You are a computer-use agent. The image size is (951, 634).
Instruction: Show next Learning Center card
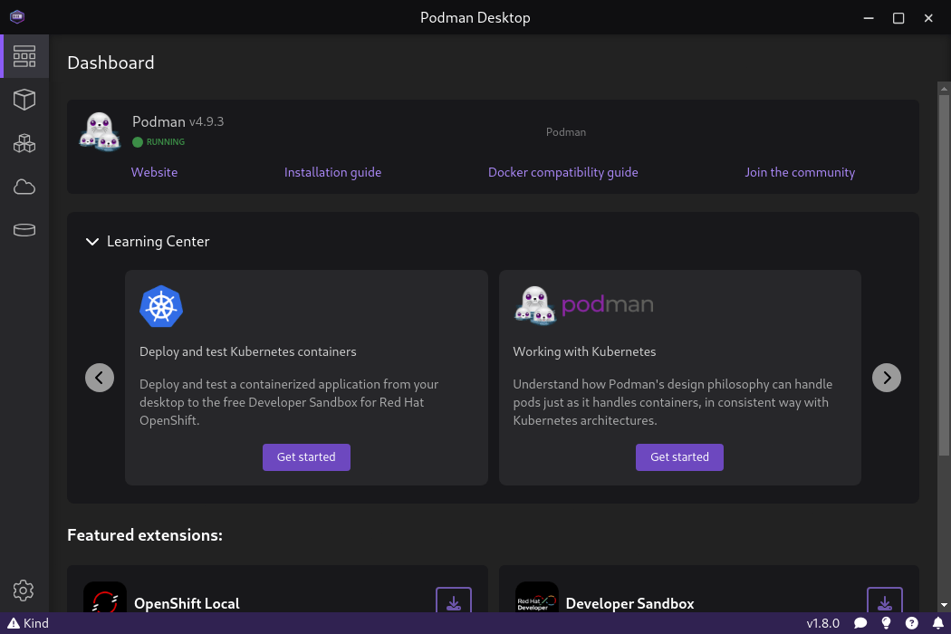pyautogui.click(x=887, y=378)
